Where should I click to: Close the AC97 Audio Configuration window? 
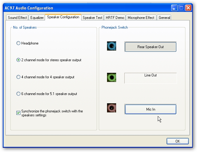coord(188,8)
